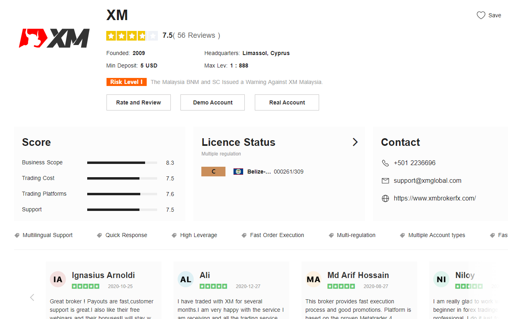Click the Malaysia BNM warning text
Image resolution: width=508 pixels, height=319 pixels.
[237, 82]
